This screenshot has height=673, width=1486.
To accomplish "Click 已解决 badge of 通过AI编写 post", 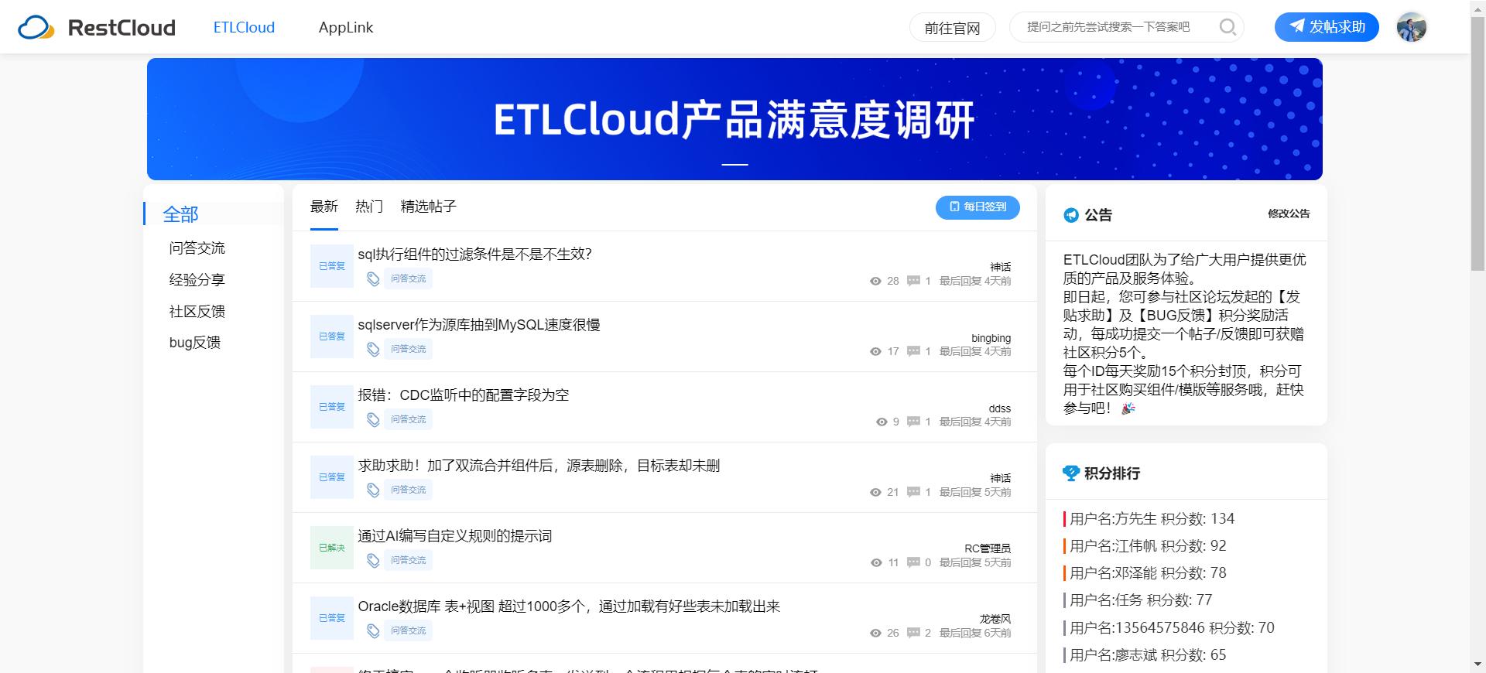I will [x=332, y=548].
